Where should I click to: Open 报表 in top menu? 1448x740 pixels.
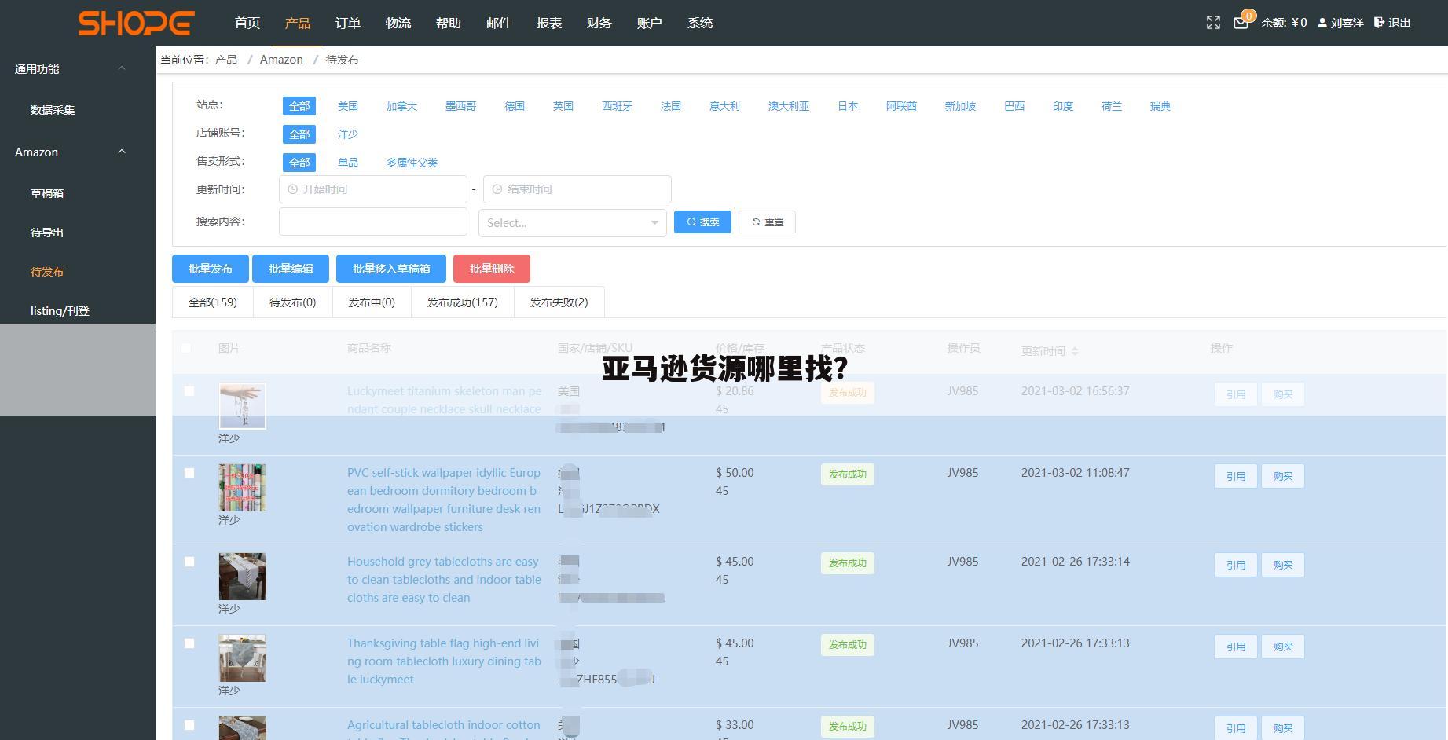(x=549, y=23)
